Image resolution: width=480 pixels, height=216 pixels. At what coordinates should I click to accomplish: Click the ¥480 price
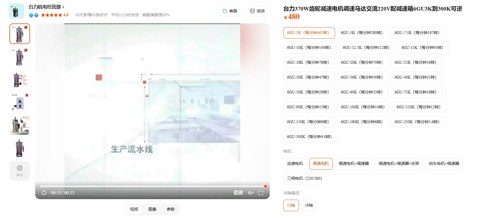coord(292,17)
